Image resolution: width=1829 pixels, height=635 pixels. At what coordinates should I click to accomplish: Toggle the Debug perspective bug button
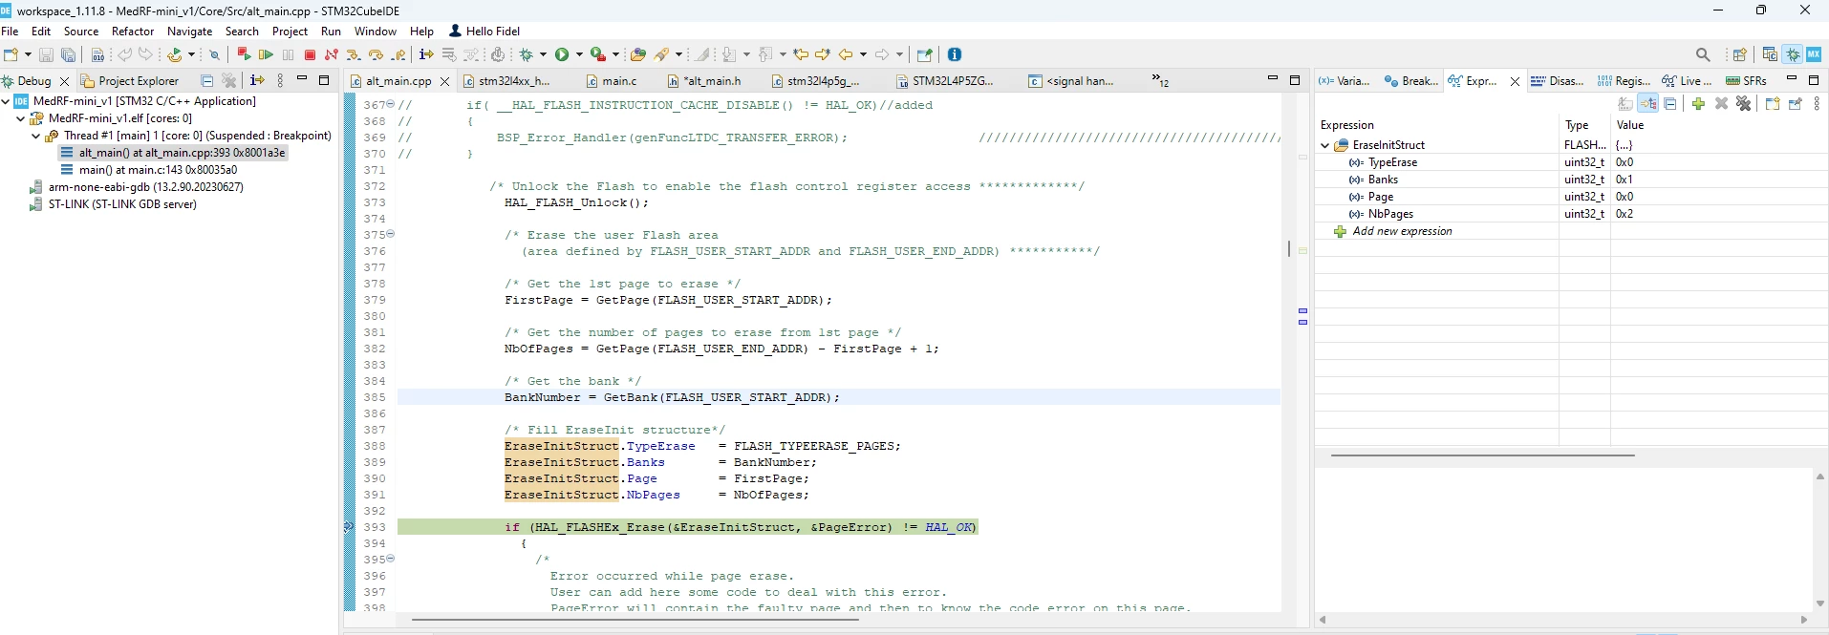(1793, 54)
